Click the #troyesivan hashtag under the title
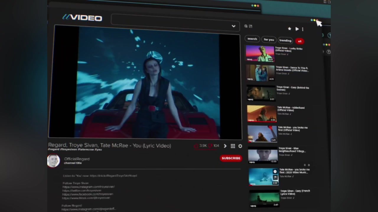This screenshot has width=378, height=212. point(69,150)
